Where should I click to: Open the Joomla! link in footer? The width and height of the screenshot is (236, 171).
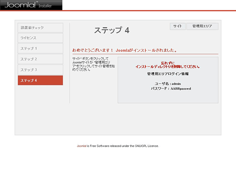pos(82,146)
